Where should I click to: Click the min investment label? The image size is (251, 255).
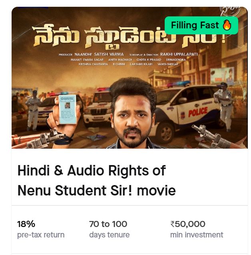(197, 235)
